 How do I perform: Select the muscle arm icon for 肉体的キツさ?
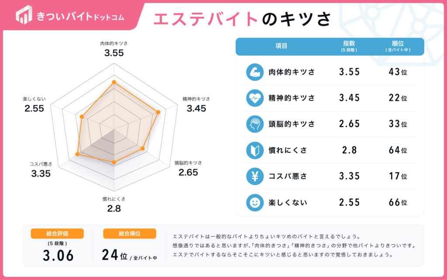click(254, 72)
